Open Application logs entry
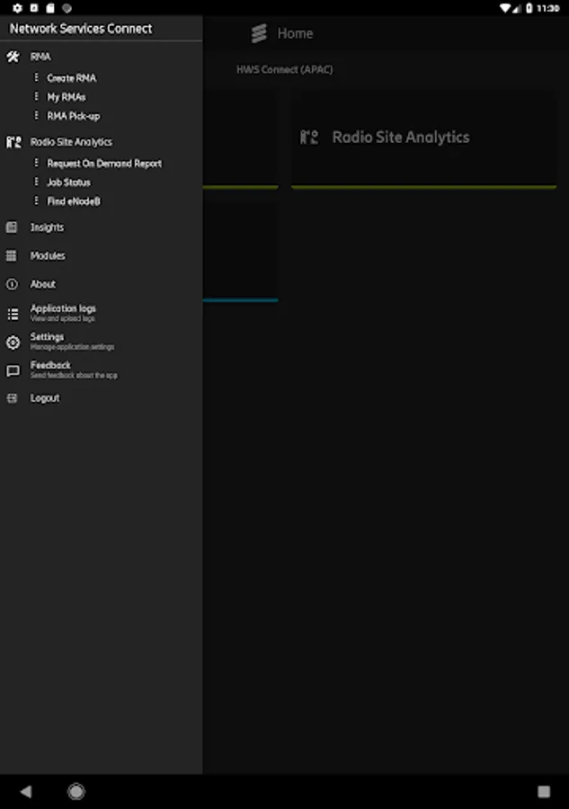The image size is (569, 809). pos(63,313)
